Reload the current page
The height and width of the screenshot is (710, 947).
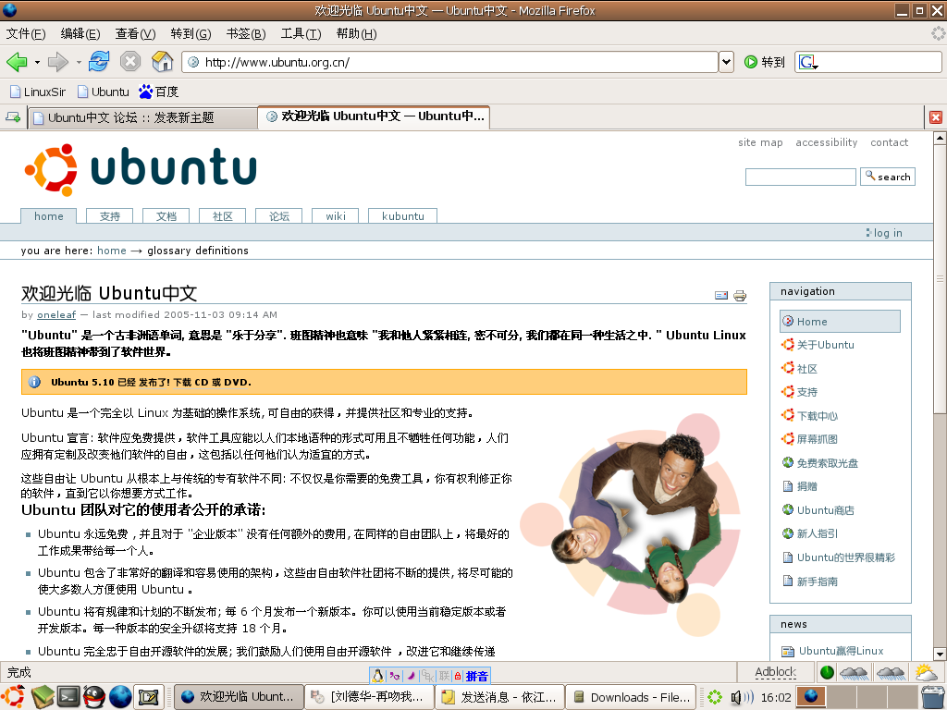(x=98, y=62)
